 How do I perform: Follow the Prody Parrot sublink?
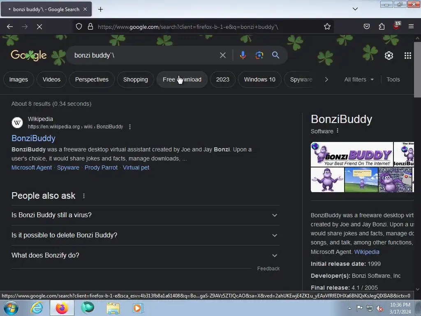point(101,167)
